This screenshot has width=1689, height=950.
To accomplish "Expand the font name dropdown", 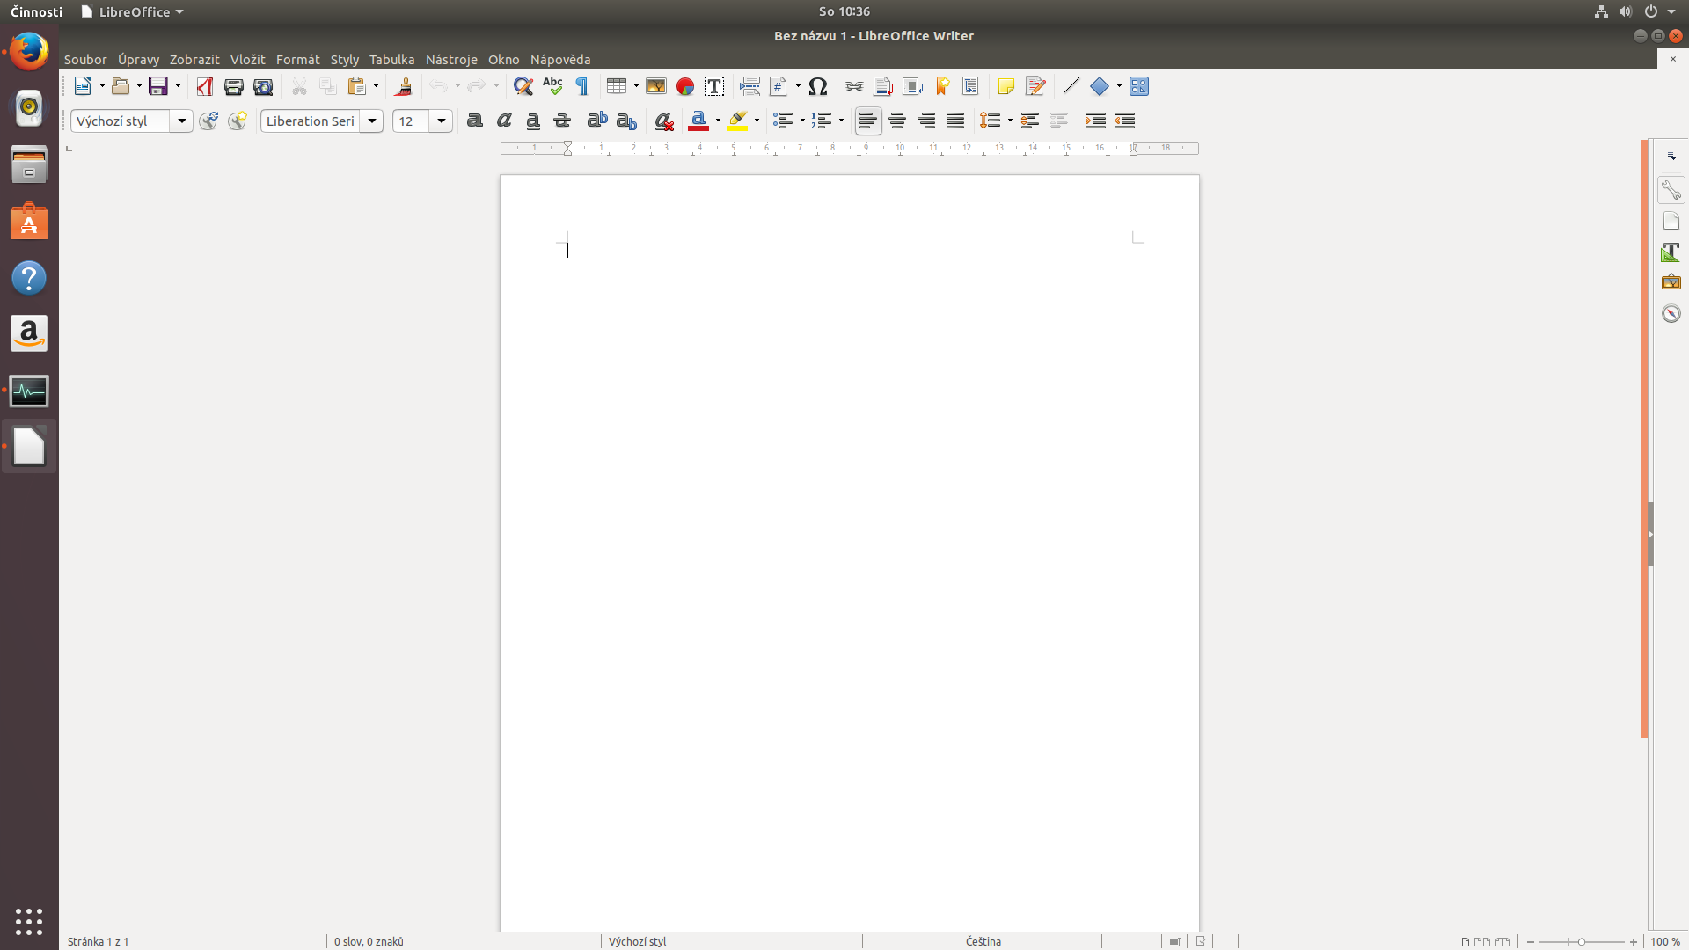I will (x=372, y=121).
